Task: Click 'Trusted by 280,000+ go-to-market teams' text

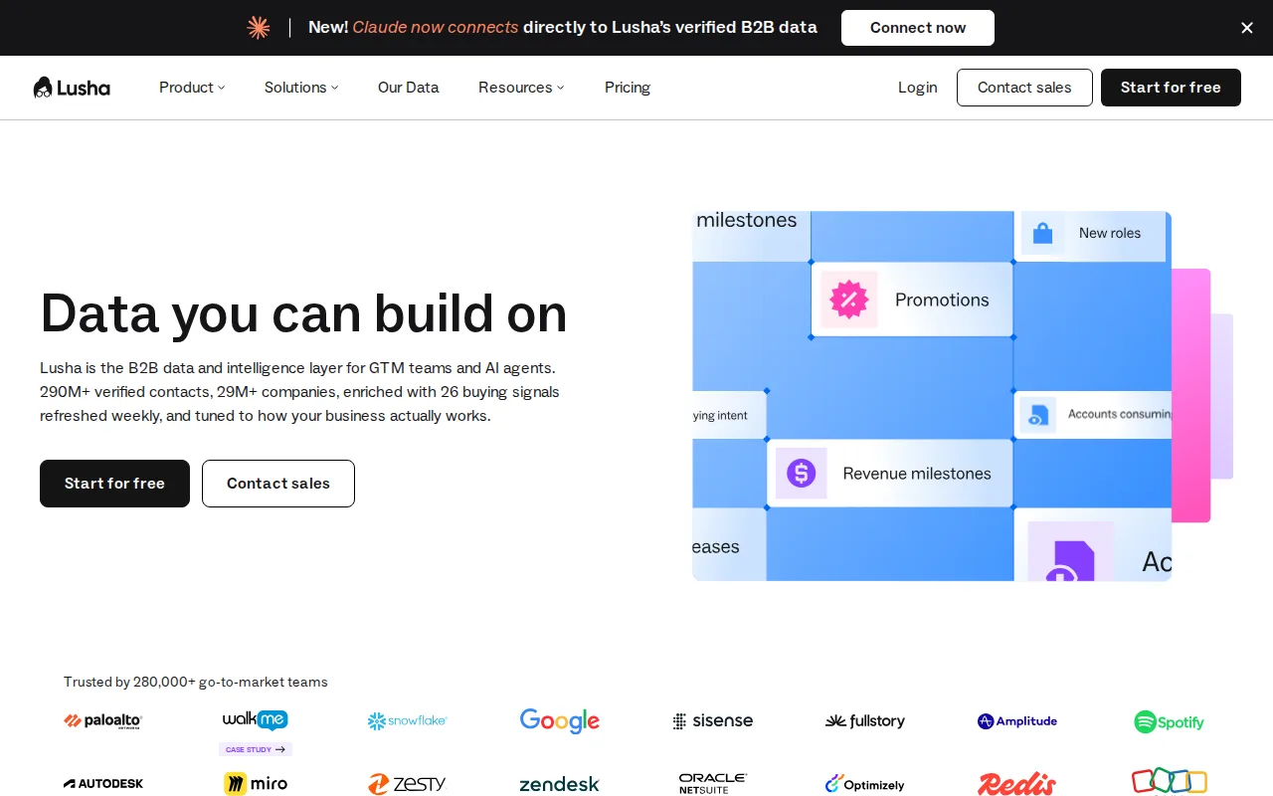Action: (196, 683)
